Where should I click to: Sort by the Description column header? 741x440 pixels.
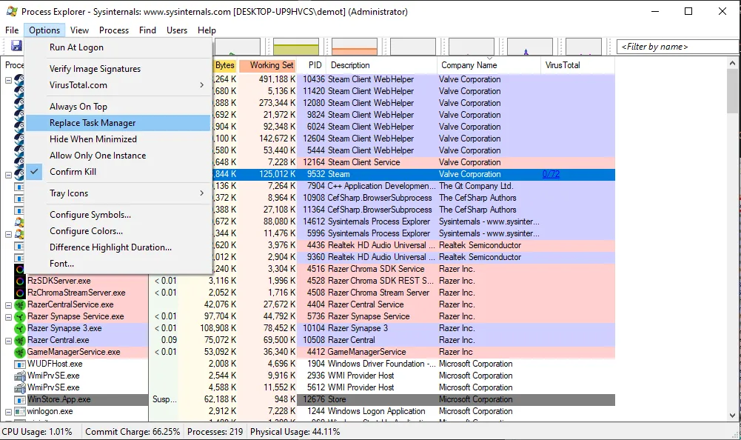coord(382,65)
